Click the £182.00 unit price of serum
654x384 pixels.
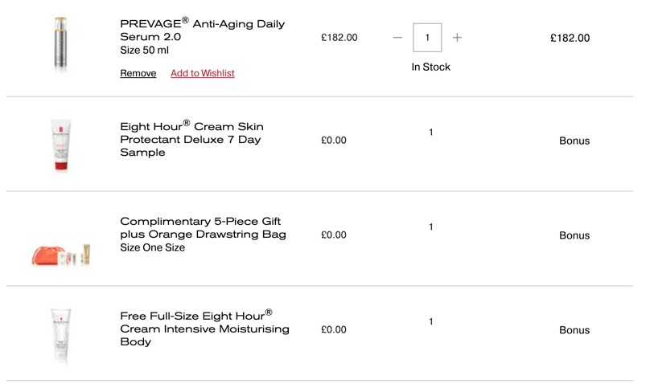pos(339,38)
